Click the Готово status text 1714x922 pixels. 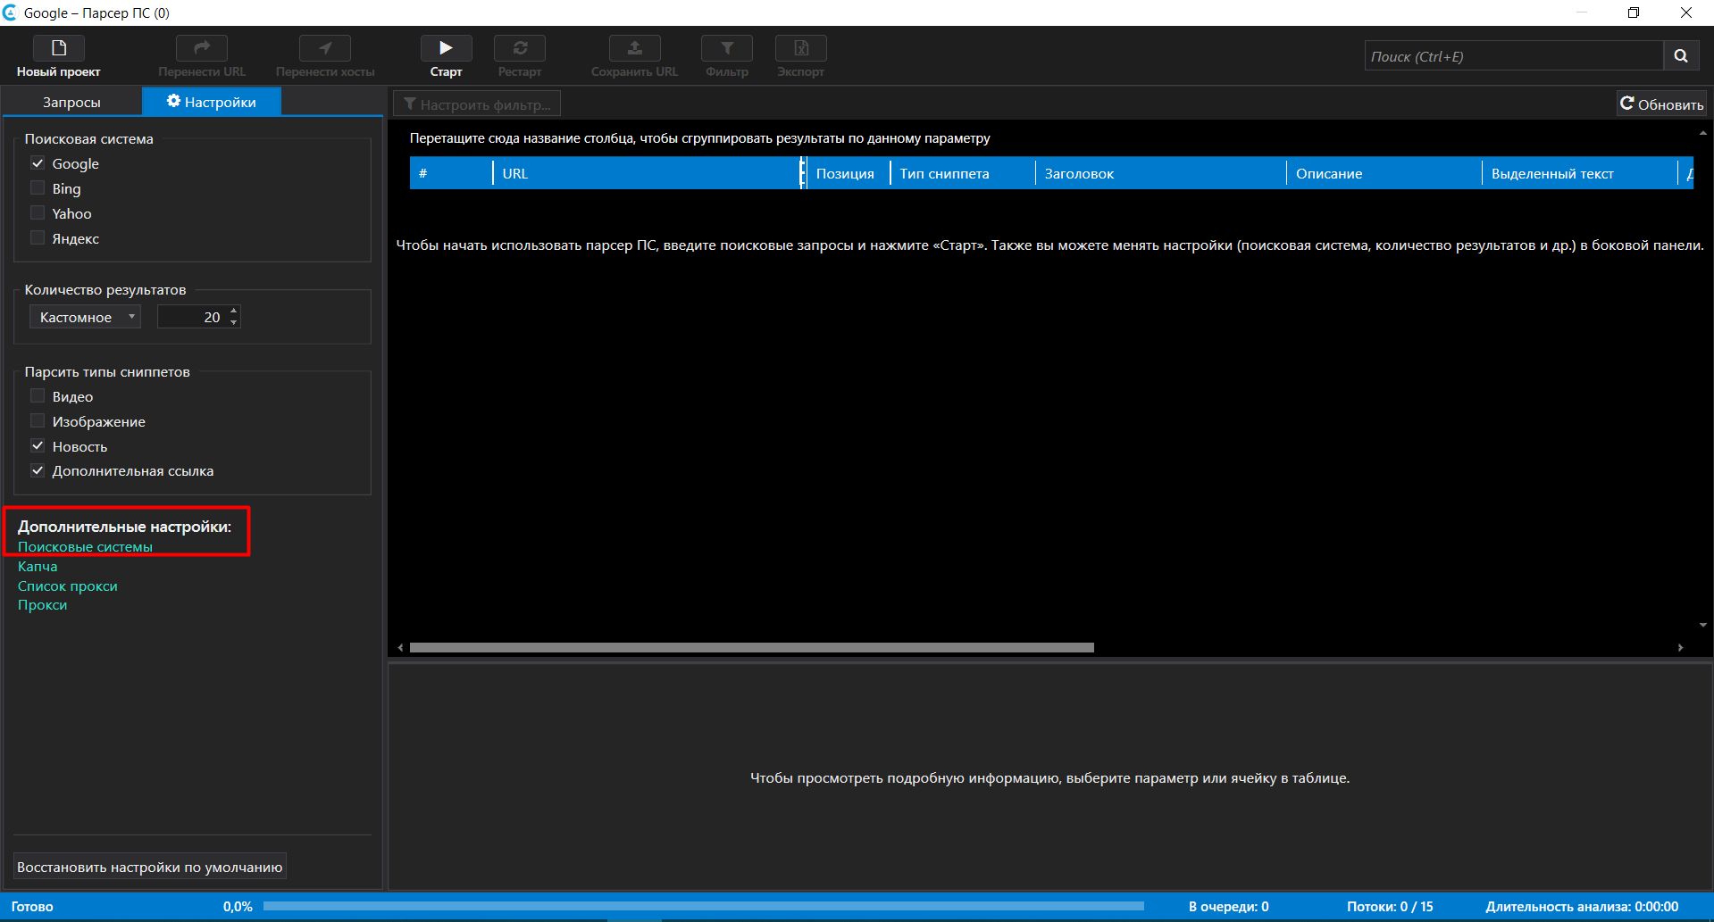[32, 906]
